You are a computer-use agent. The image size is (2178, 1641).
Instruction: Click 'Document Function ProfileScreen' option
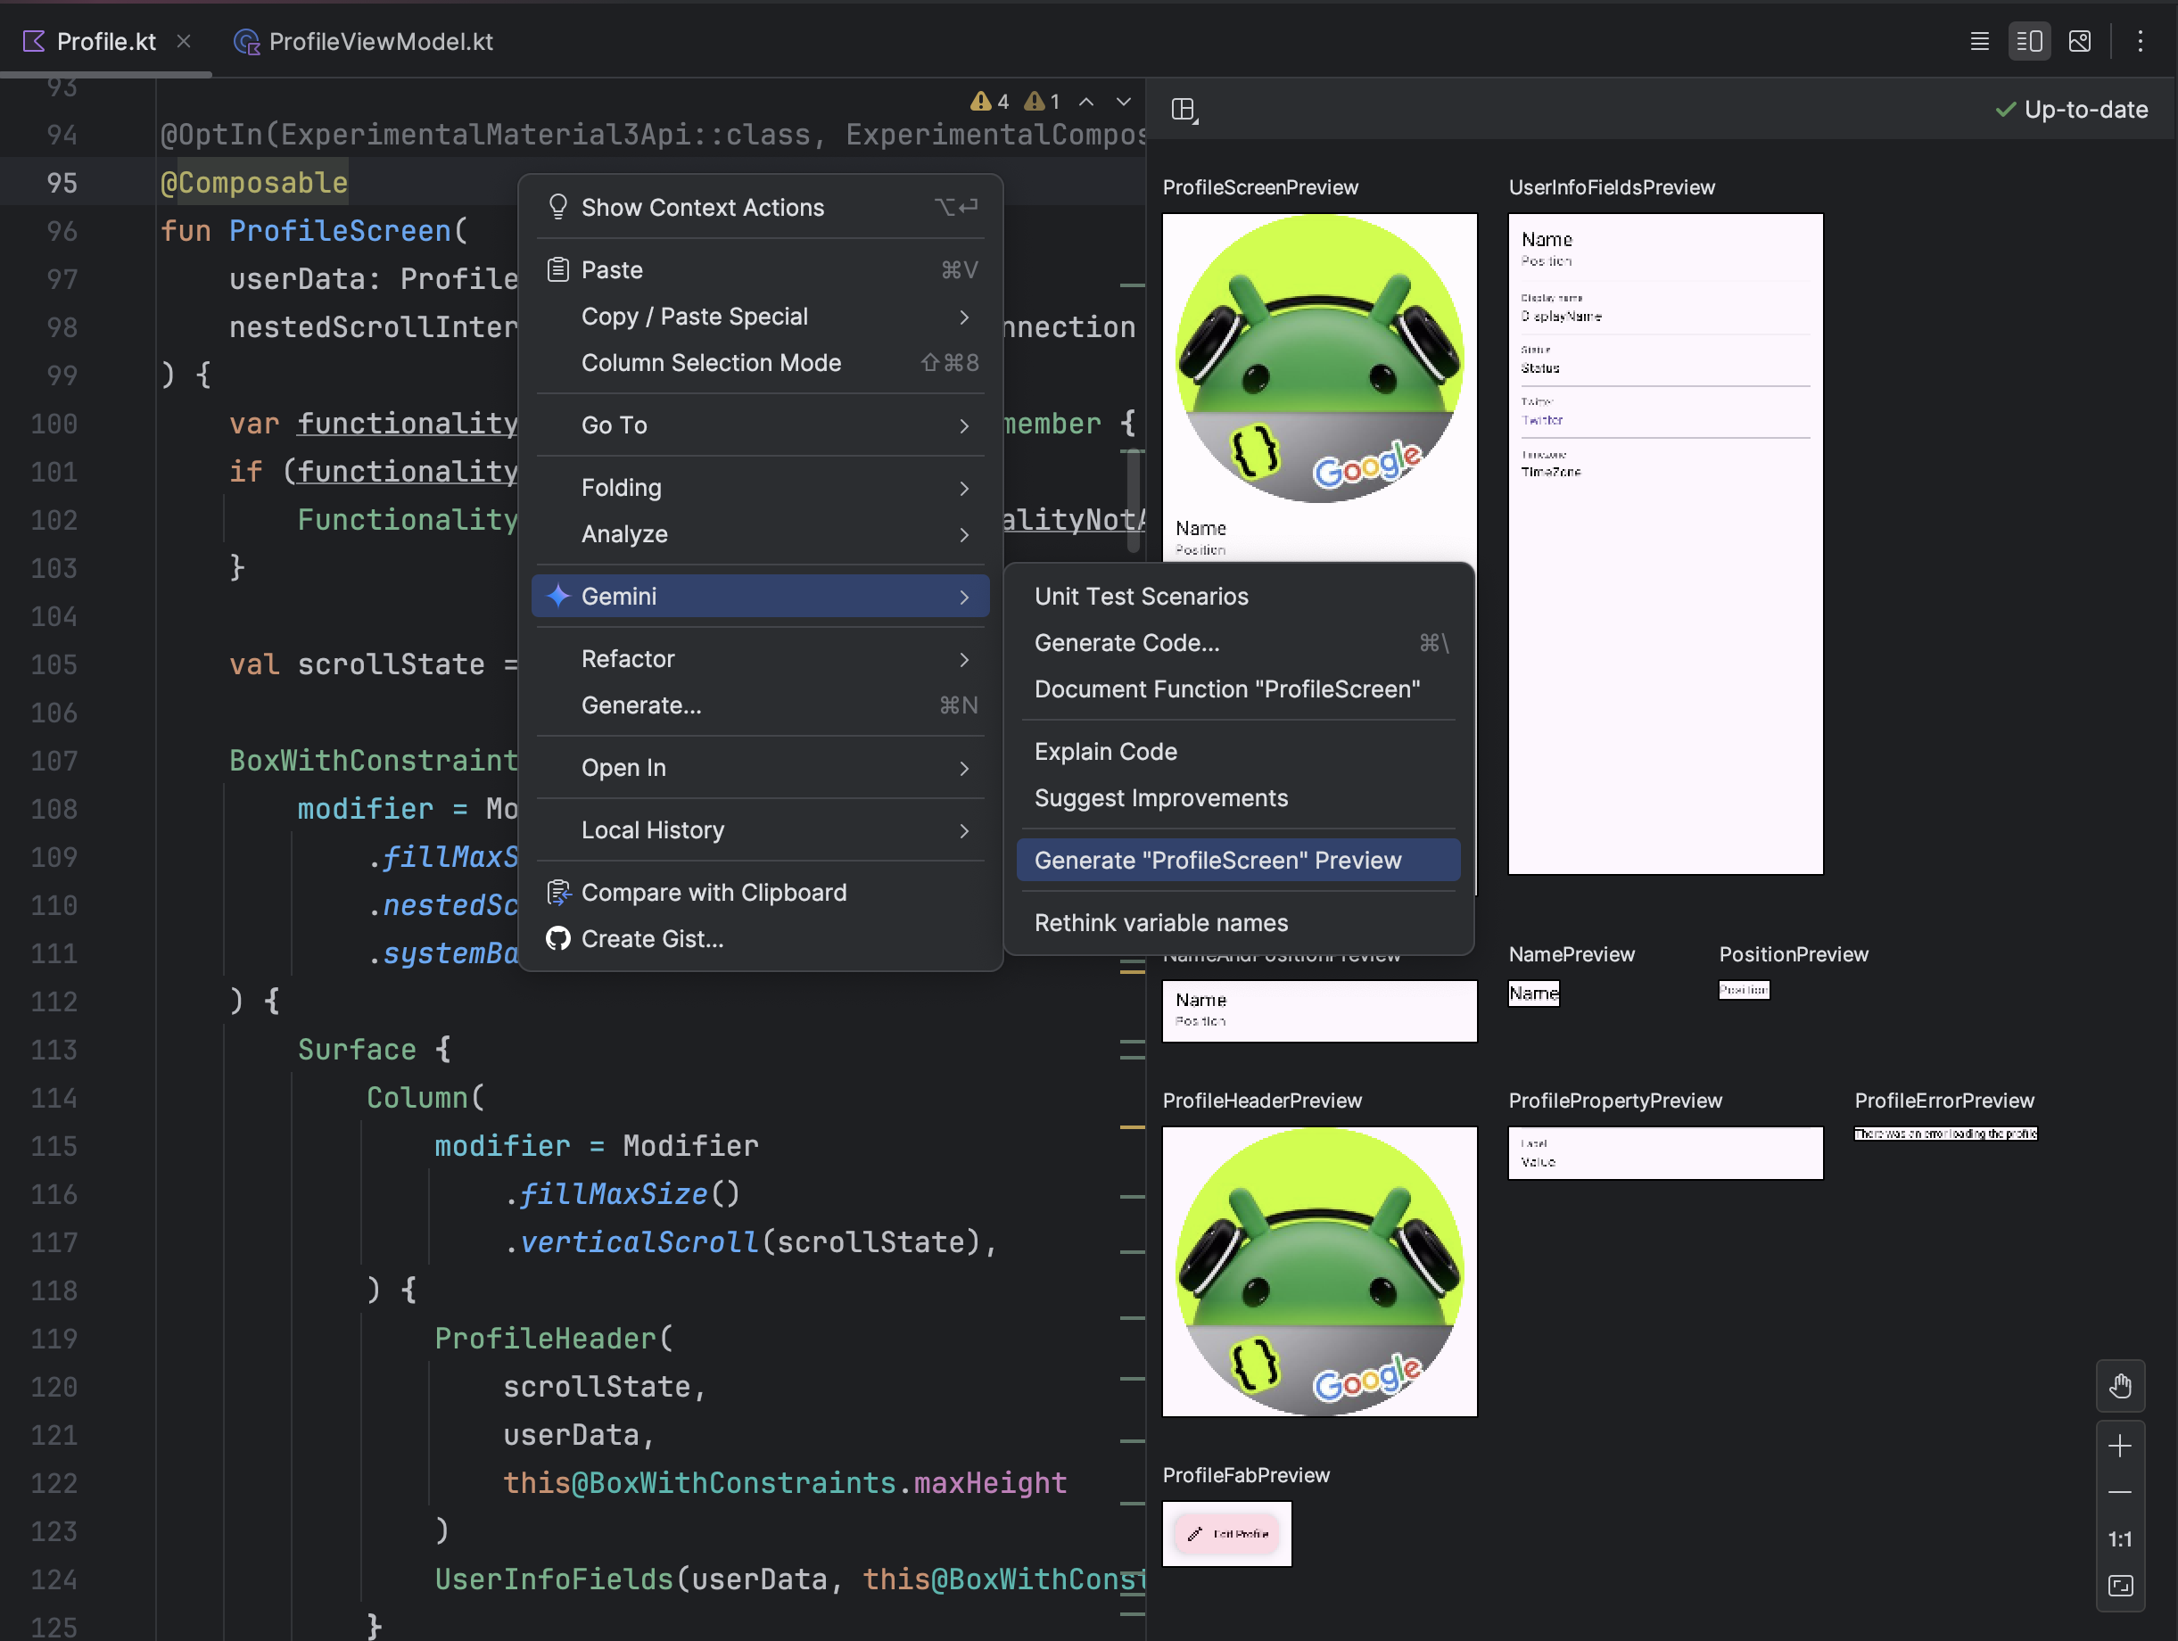point(1227,688)
